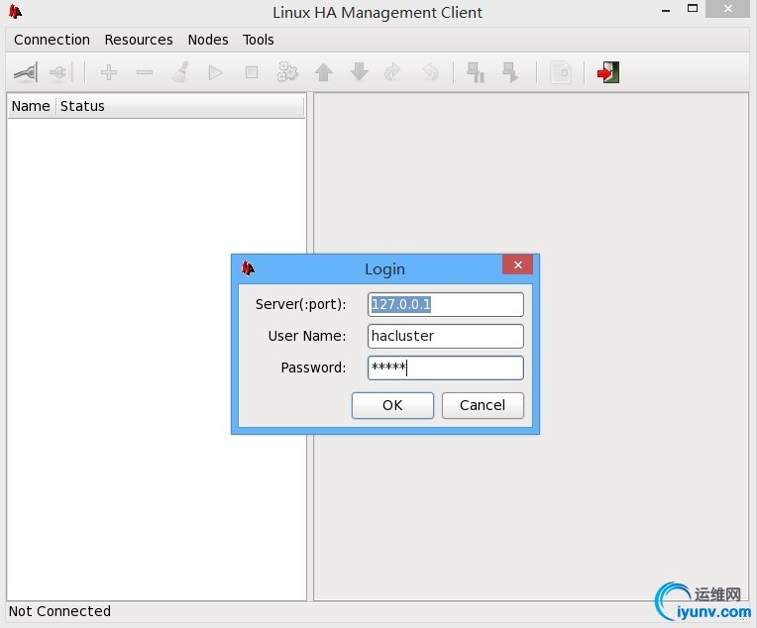Open the Nodes menu
Screen dimensions: 757x628
(x=208, y=40)
